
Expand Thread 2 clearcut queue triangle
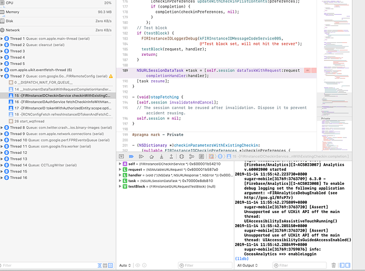(x=2, y=45)
